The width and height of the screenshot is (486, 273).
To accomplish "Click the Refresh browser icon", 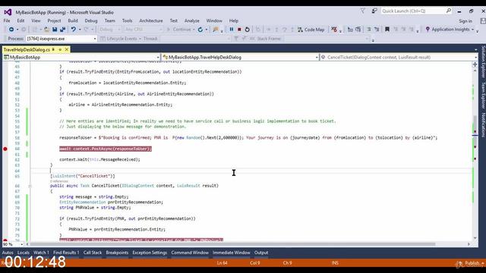I will (x=200, y=30).
